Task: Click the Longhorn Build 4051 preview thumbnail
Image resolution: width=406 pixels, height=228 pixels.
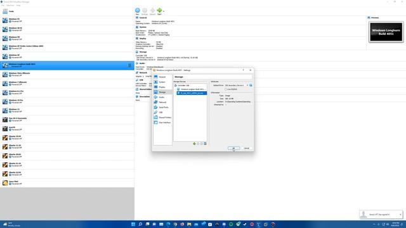Action: pyautogui.click(x=386, y=32)
